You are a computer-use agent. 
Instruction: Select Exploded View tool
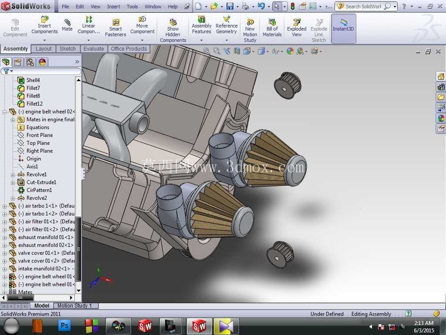[x=297, y=28]
